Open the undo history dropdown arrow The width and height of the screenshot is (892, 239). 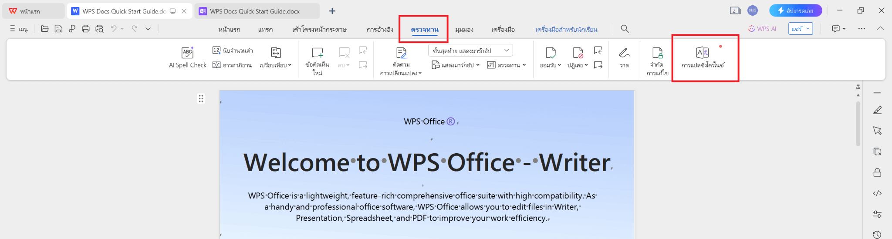(x=122, y=29)
